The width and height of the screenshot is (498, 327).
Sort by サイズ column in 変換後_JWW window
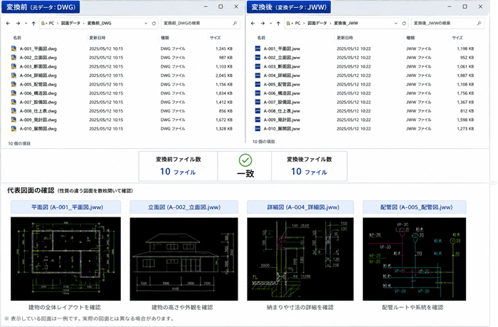tap(457, 38)
